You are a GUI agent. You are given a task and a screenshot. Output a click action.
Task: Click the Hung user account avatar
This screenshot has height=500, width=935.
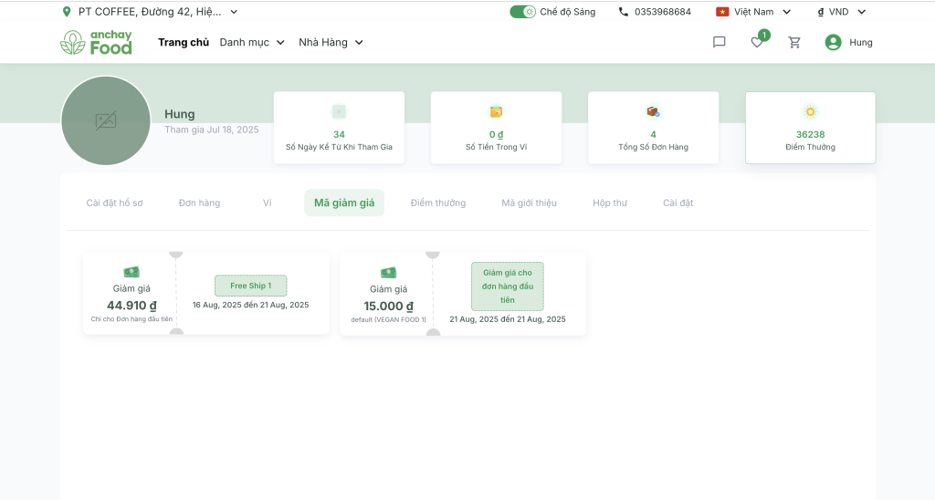(x=833, y=42)
